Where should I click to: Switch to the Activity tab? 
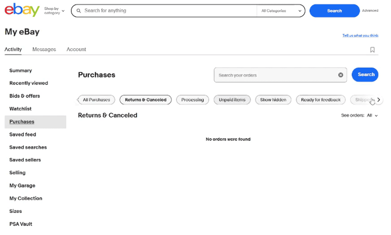tap(13, 49)
